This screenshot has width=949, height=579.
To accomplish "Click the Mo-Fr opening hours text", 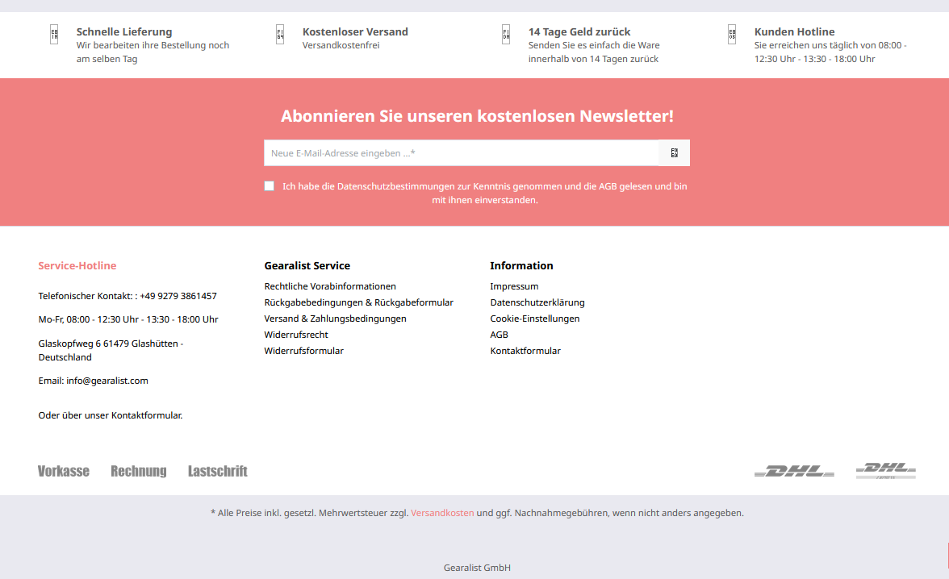I will (x=128, y=319).
